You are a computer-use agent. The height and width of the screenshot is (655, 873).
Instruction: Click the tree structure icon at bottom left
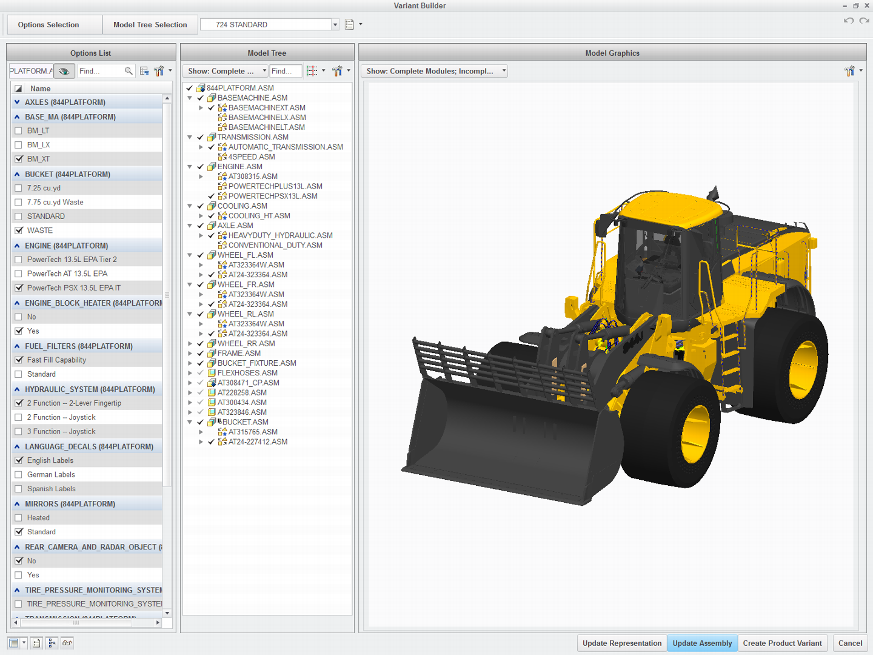point(51,643)
